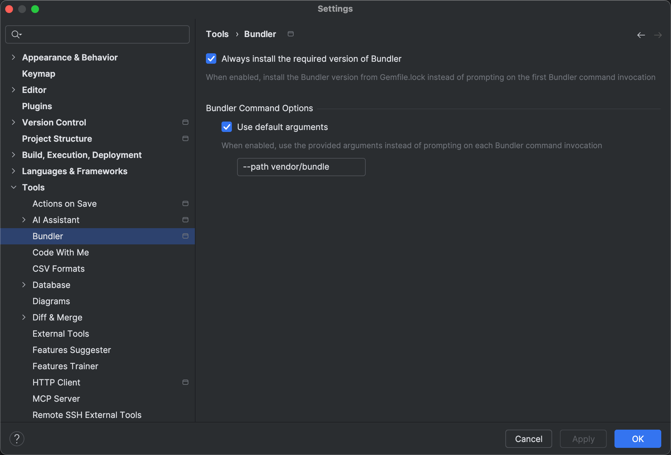This screenshot has height=455, width=671.
Task: Click the --path vendor/bundle arguments field
Action: click(x=301, y=167)
